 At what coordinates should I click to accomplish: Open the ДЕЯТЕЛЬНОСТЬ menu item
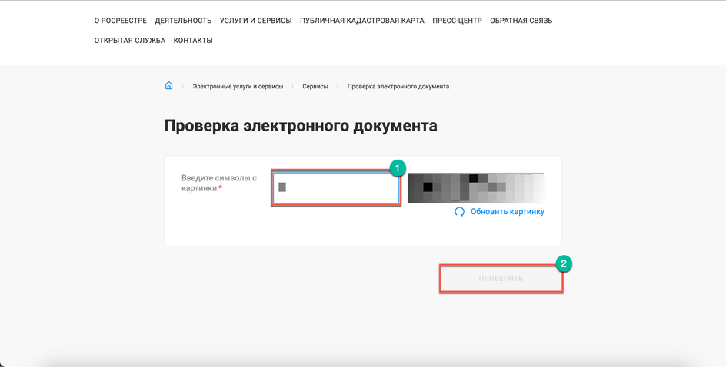tap(183, 21)
